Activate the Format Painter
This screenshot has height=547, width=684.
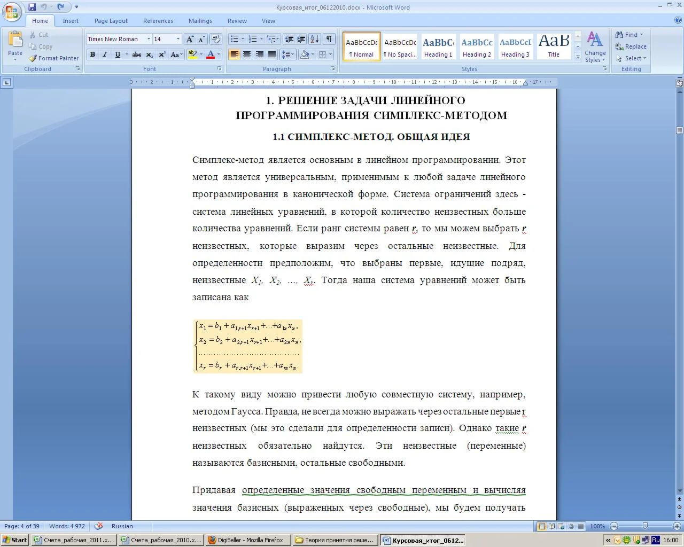pyautogui.click(x=54, y=58)
